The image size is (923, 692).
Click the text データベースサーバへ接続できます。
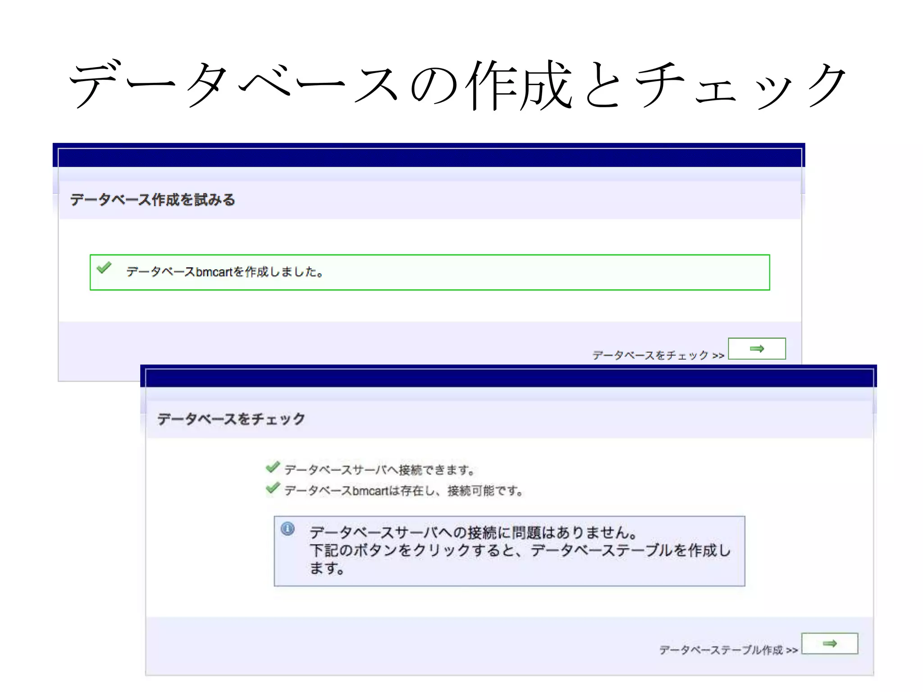coord(380,470)
